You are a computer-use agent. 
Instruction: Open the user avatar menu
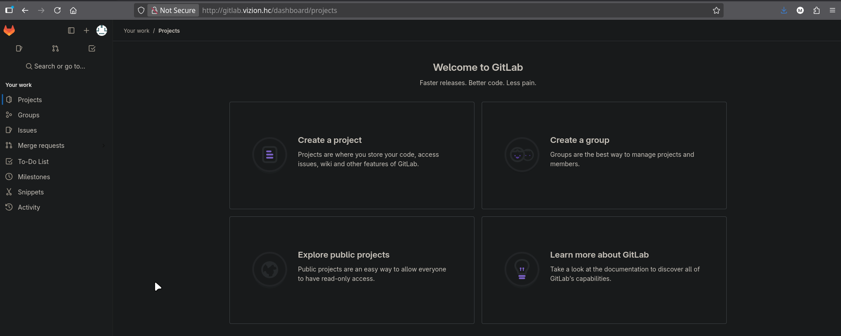(102, 30)
